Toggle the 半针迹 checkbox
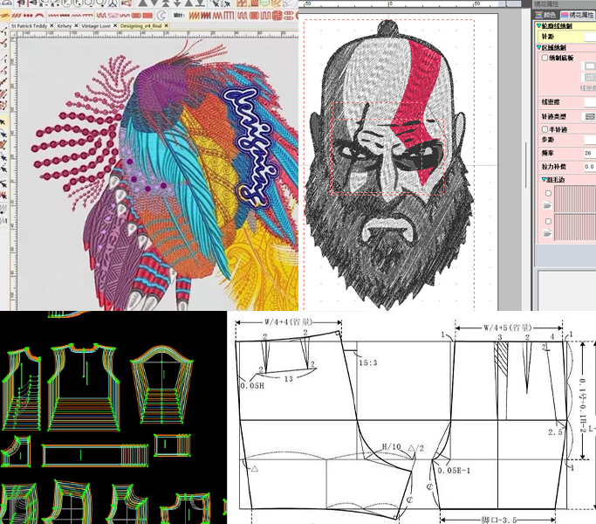The width and height of the screenshot is (596, 524). (545, 129)
